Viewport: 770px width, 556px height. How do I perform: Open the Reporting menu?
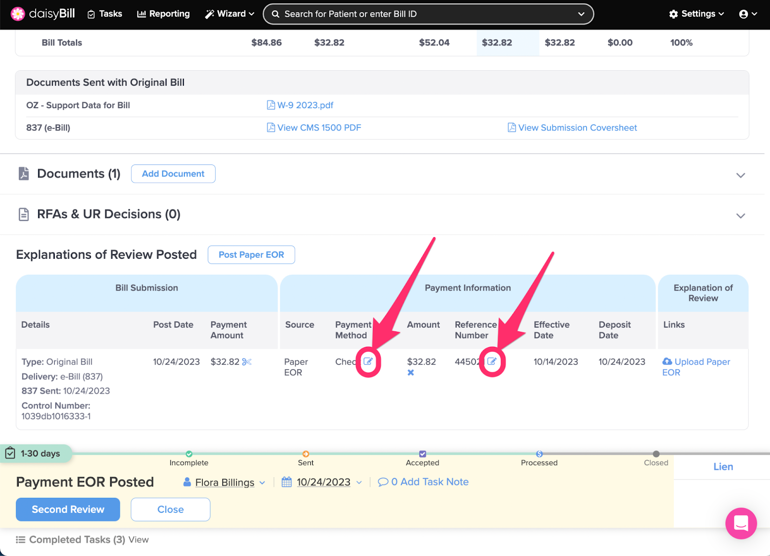pyautogui.click(x=164, y=14)
